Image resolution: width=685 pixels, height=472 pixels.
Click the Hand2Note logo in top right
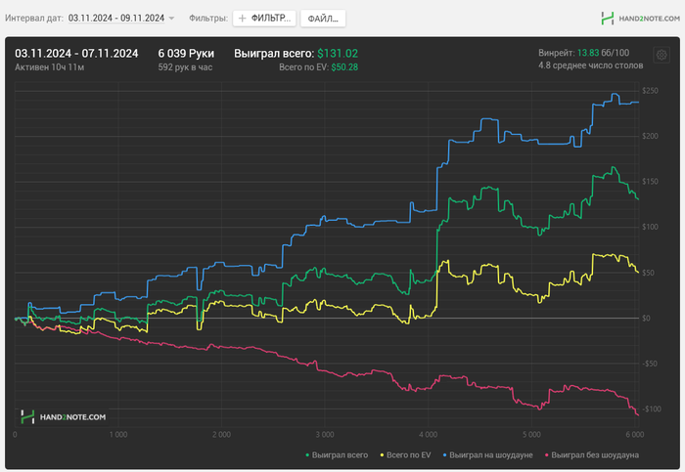click(x=640, y=19)
